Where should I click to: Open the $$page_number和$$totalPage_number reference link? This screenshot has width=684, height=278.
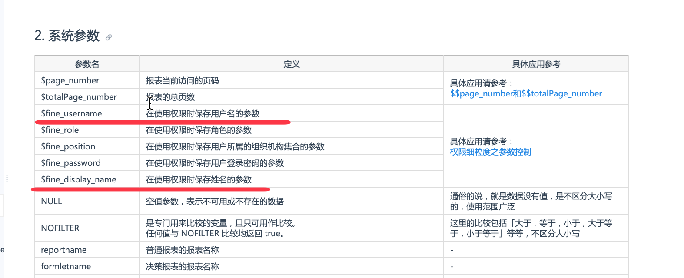pos(526,94)
